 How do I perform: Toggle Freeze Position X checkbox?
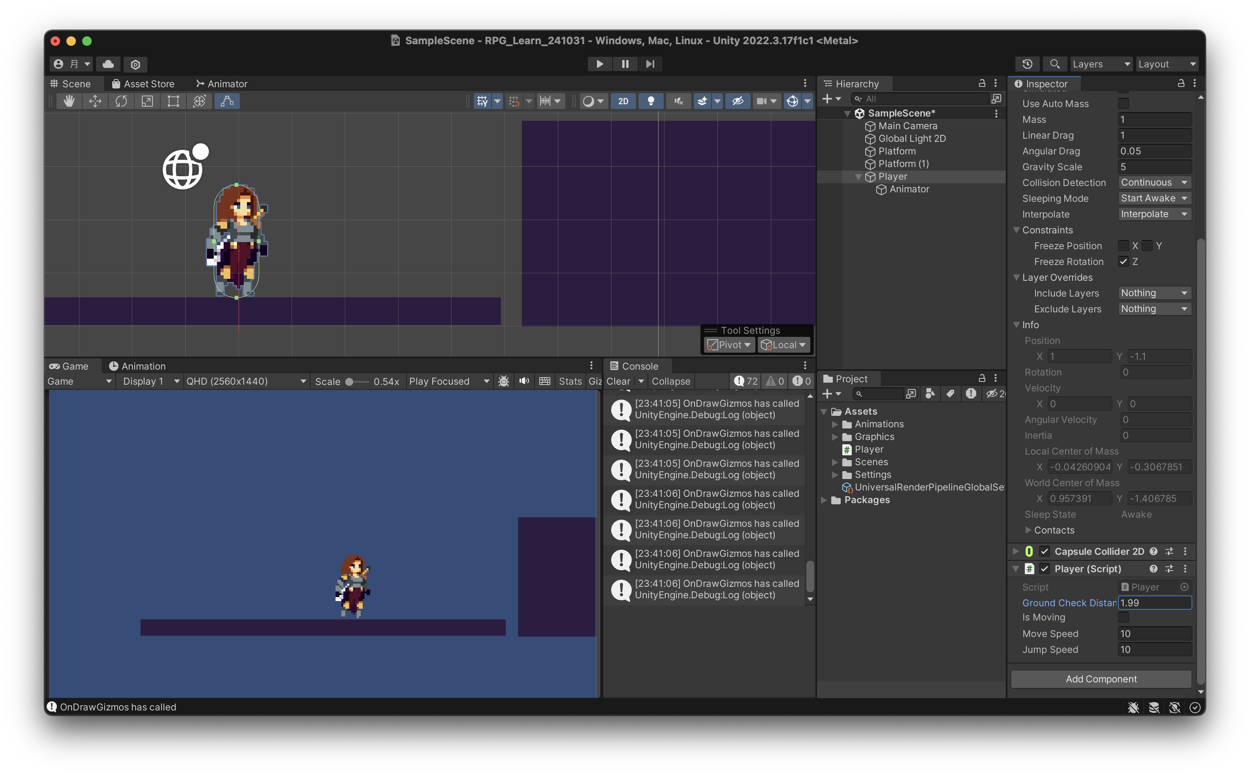tap(1124, 246)
